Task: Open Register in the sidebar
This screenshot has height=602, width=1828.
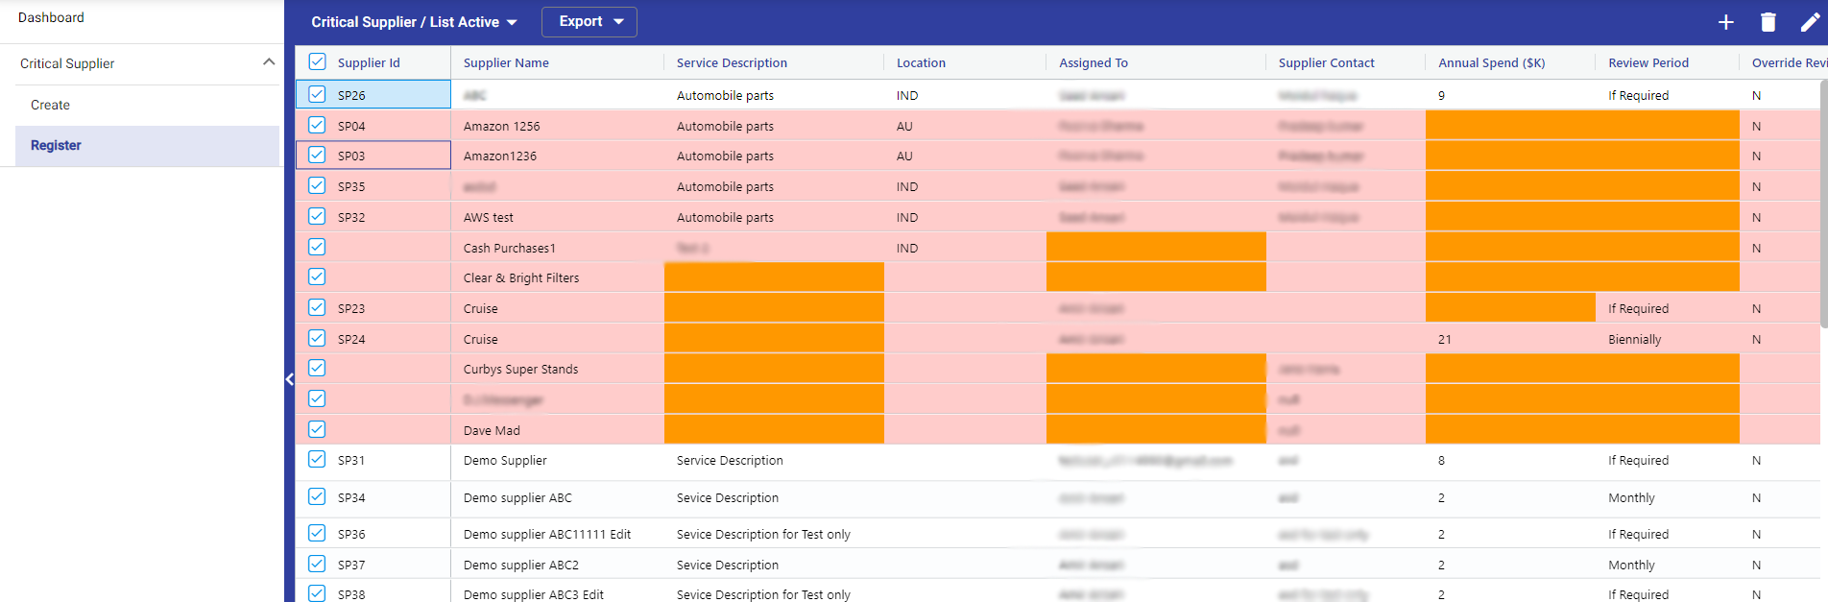Action: [56, 145]
